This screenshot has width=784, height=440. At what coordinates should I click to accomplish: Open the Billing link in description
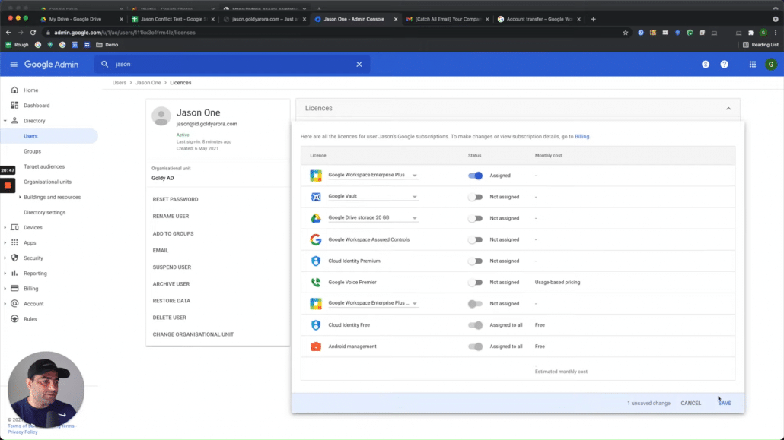point(582,136)
